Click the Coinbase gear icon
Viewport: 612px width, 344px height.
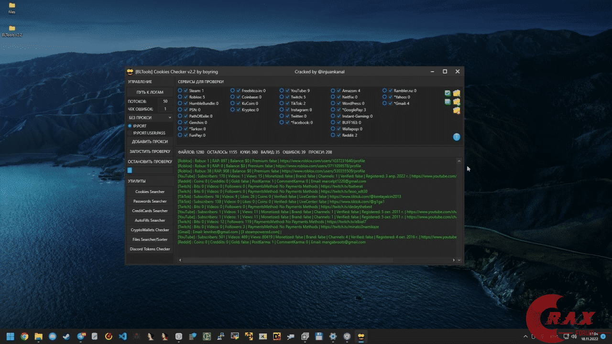point(233,97)
